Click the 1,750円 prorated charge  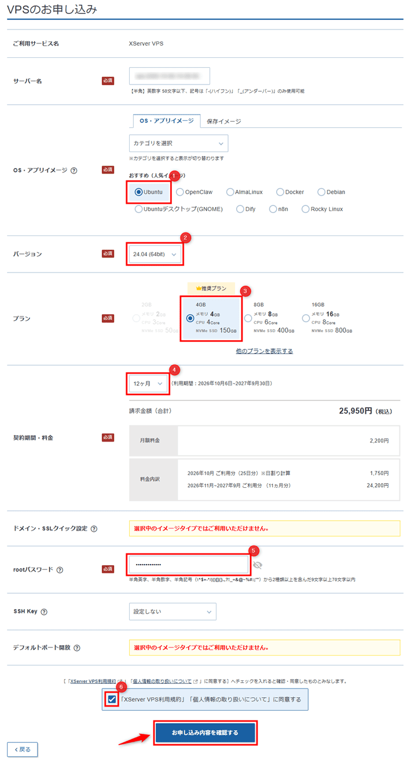(379, 473)
